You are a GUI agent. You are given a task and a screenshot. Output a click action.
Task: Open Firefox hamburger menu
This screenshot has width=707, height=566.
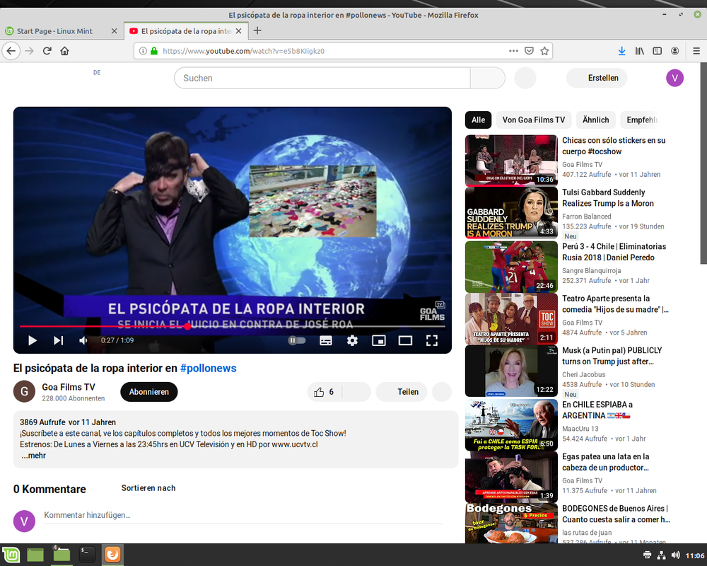click(x=696, y=51)
